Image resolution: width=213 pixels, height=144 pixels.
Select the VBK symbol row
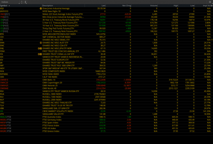click(x=2, y=108)
